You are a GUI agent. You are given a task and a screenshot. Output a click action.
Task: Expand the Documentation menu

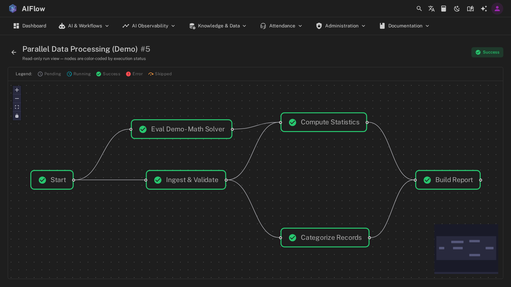click(x=404, y=26)
